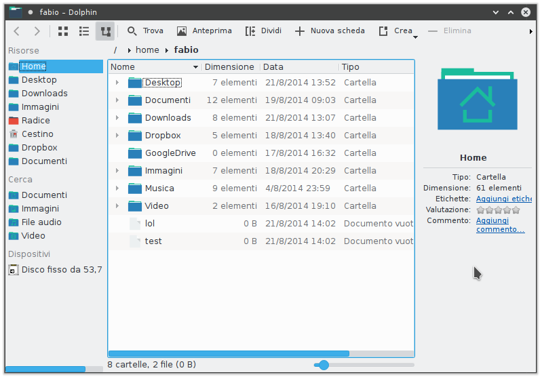Screen dimensions: 542x379
Task: Open Disco fisso da 53,7 device
Action: pos(56,269)
